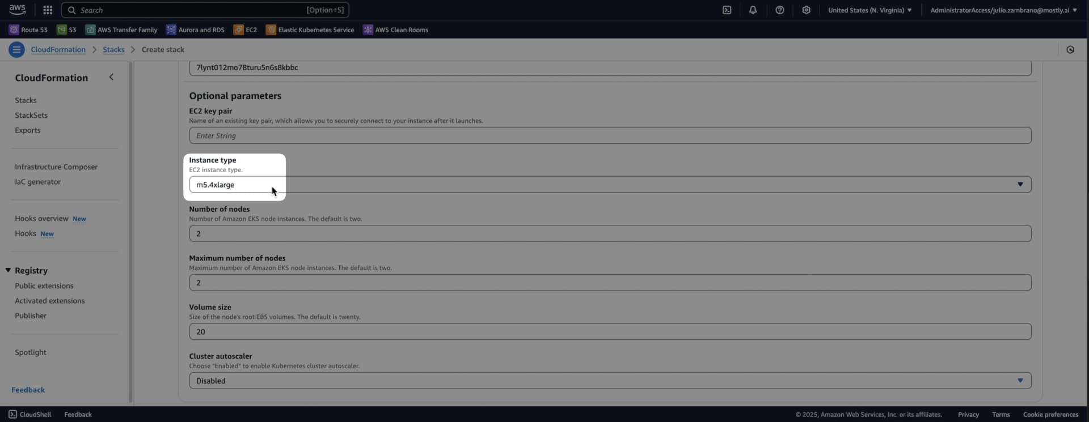Open S3 service shortcut
Viewport: 1089px width, 422px height.
pos(66,30)
